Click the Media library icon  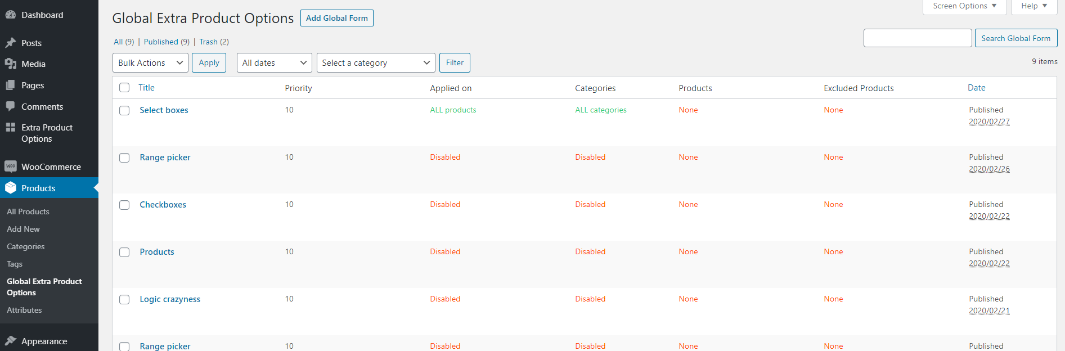[10, 64]
